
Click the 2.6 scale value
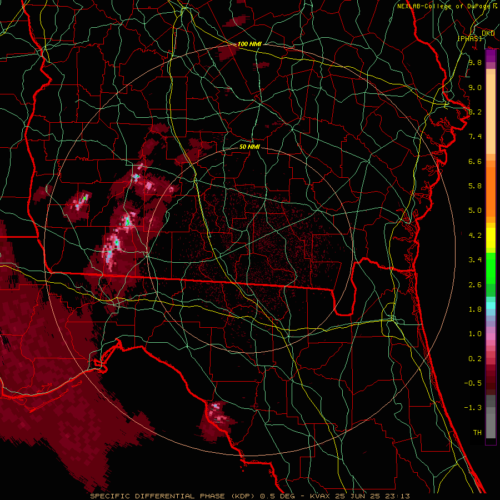(x=475, y=285)
